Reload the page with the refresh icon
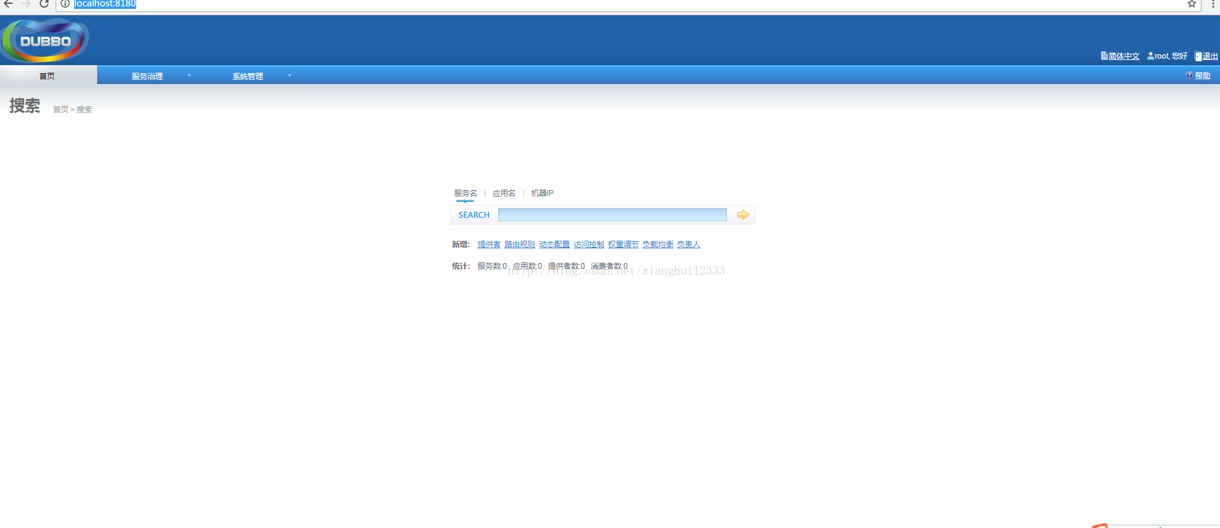 tap(44, 4)
